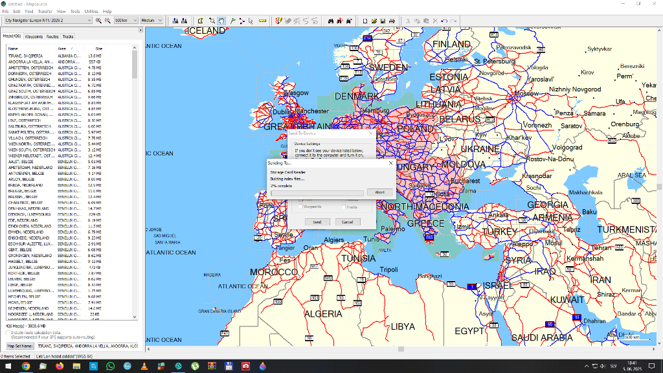Click the Save floppy disk icon
This screenshot has height=373, width=663.
click(383, 21)
